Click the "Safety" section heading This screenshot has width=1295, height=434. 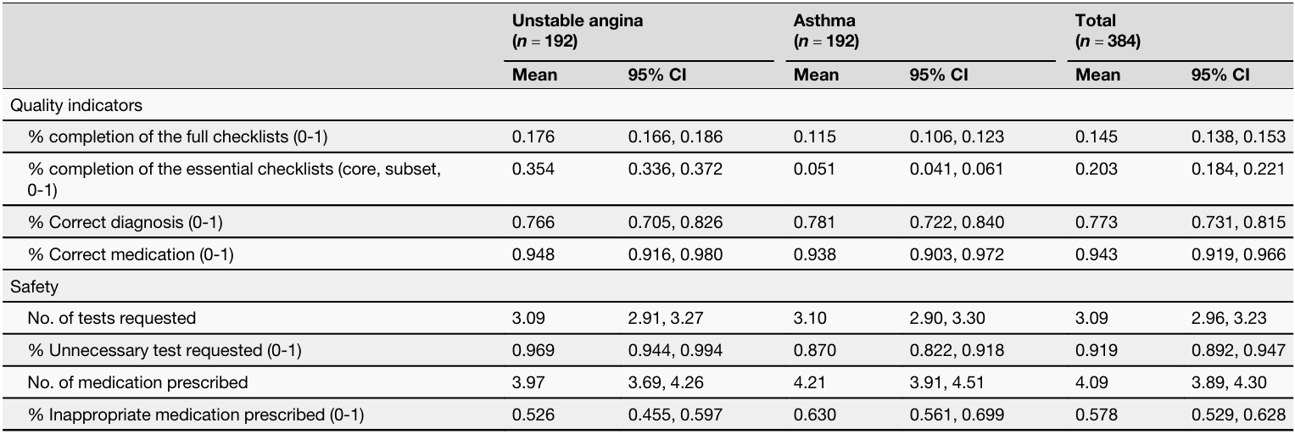34,287
